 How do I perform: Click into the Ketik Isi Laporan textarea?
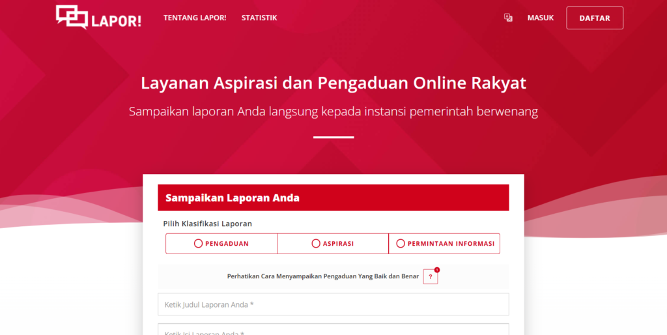point(333,330)
